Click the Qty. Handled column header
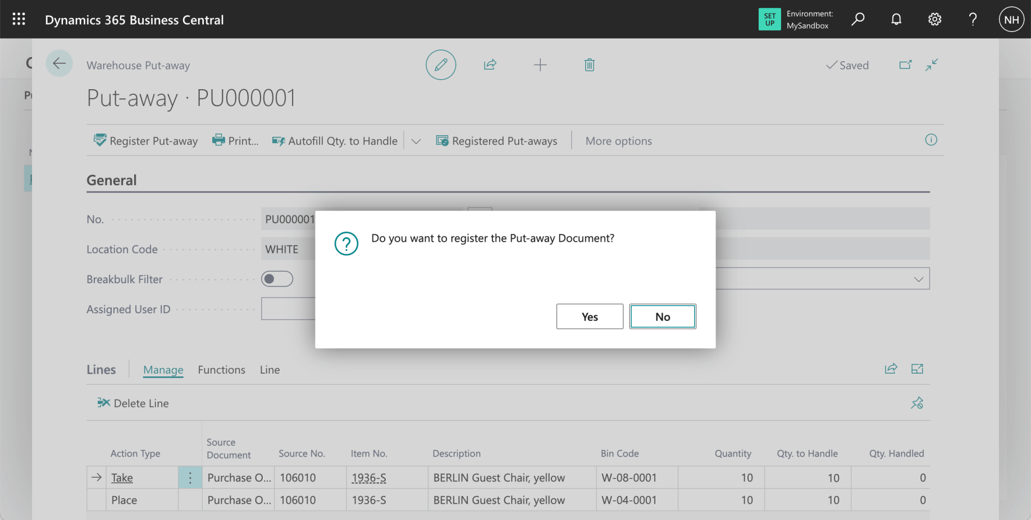The image size is (1031, 520). [896, 453]
